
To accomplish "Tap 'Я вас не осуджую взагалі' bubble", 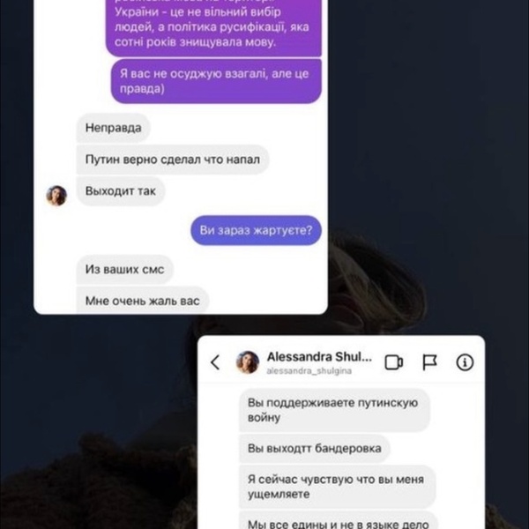I will tap(216, 81).
